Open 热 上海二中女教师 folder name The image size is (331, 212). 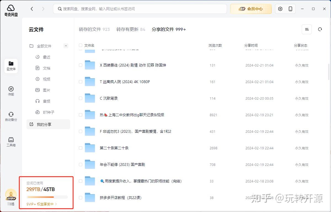tap(132, 115)
